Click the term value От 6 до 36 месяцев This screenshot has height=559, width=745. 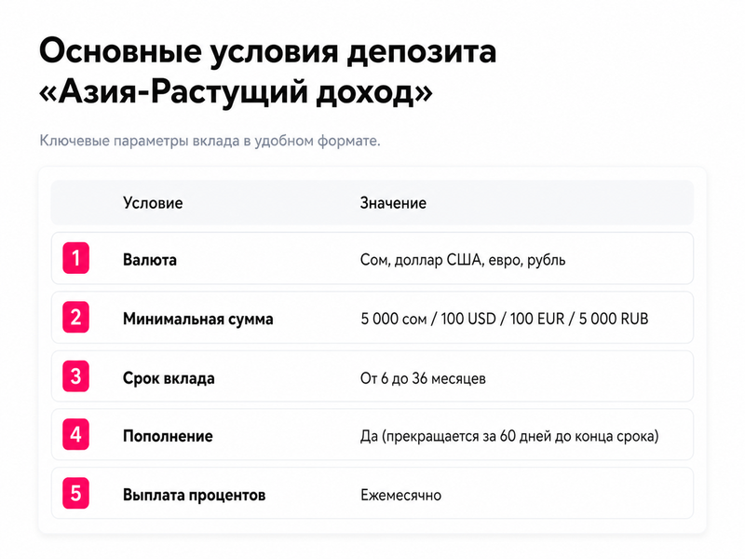pyautogui.click(x=423, y=378)
